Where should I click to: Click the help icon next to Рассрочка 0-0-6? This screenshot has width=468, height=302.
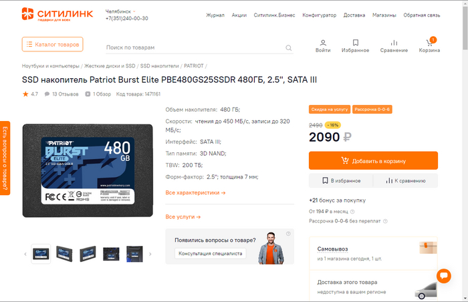(385, 221)
